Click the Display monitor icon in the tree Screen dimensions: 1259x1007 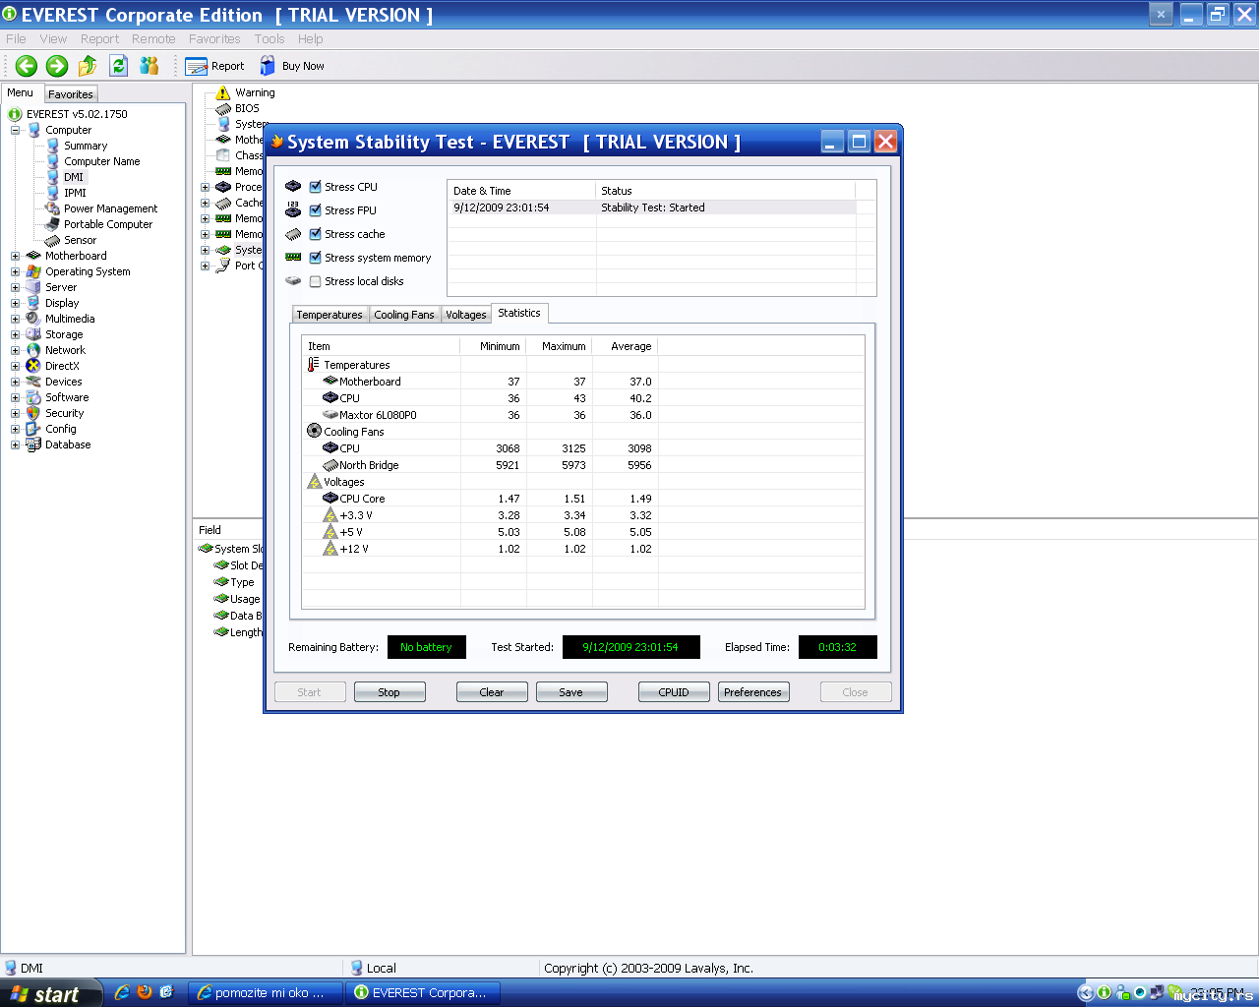point(34,303)
